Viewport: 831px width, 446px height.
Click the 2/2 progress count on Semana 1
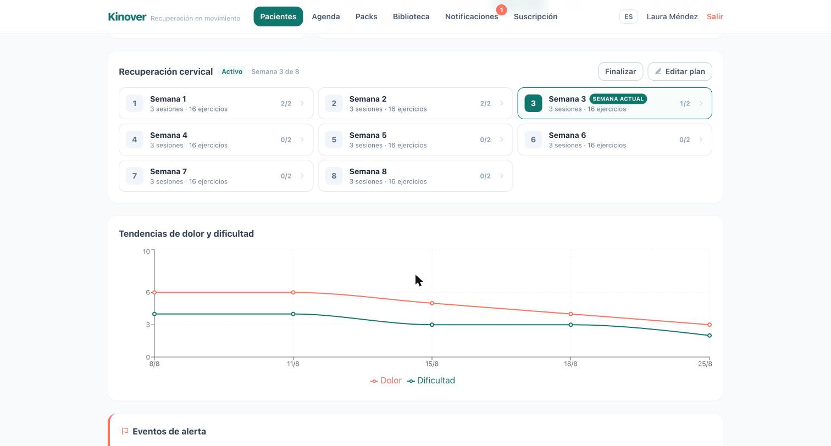click(286, 103)
